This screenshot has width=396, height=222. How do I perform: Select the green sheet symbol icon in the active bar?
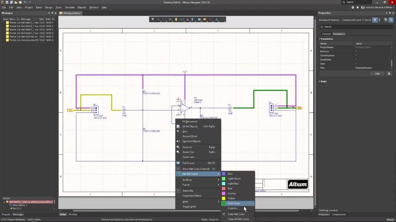coord(199,19)
